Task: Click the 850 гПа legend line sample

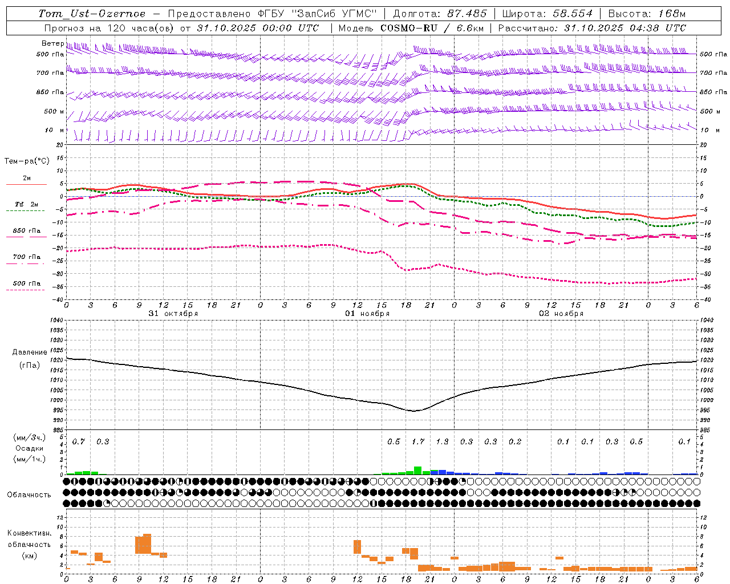Action: pyautogui.click(x=26, y=237)
